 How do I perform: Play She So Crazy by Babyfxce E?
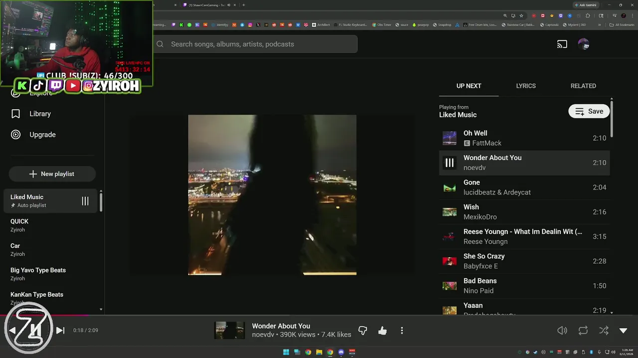524,261
